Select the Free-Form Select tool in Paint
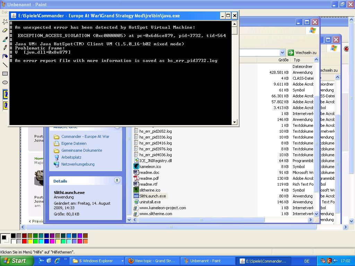355x266 pixels. point(5,22)
